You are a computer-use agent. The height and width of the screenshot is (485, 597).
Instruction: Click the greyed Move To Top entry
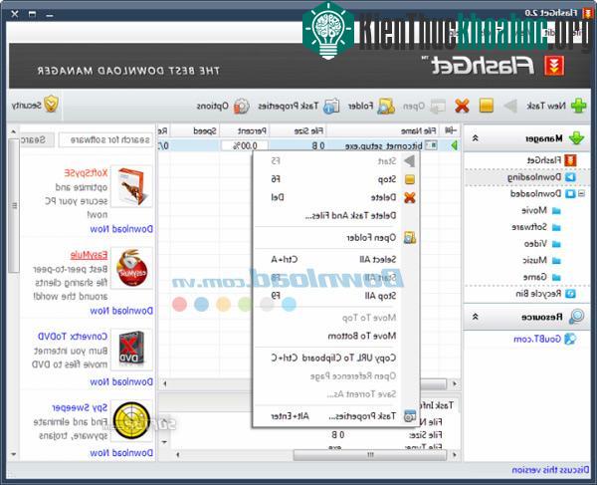click(x=335, y=318)
